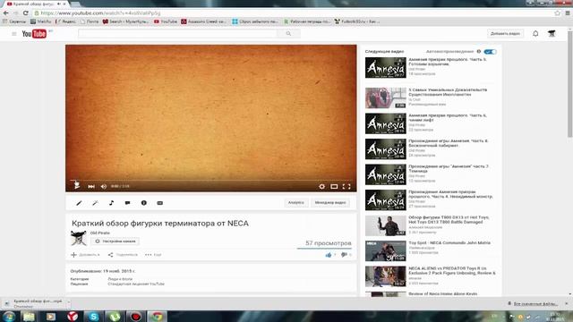Open File Explorer from taskbar

pos(29,316)
